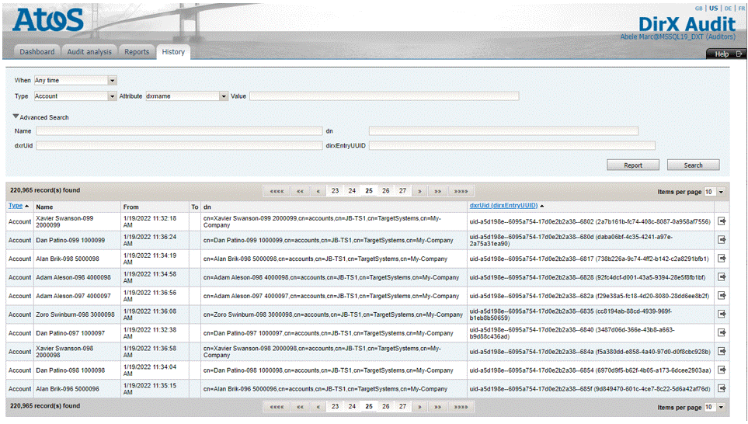Open details icon for Alan Brik-098 row
This screenshot has height=424, width=748.
(x=722, y=258)
